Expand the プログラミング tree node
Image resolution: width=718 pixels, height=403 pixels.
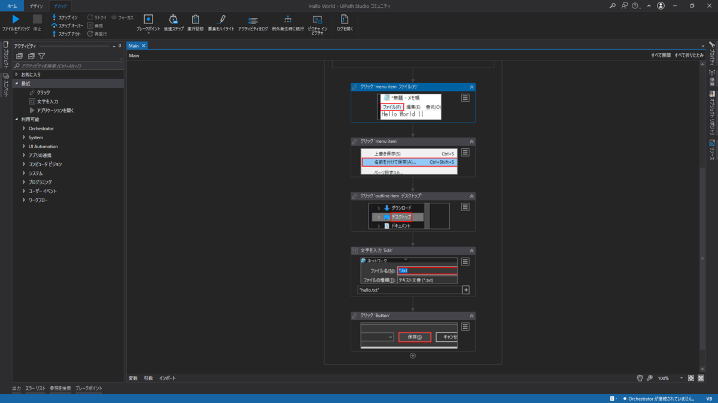click(x=24, y=182)
